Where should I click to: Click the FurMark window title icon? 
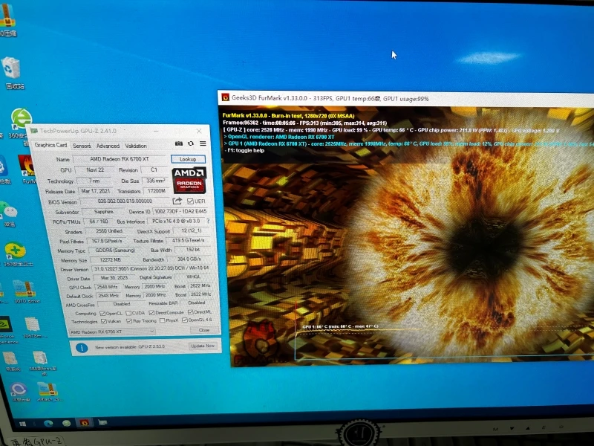click(226, 97)
